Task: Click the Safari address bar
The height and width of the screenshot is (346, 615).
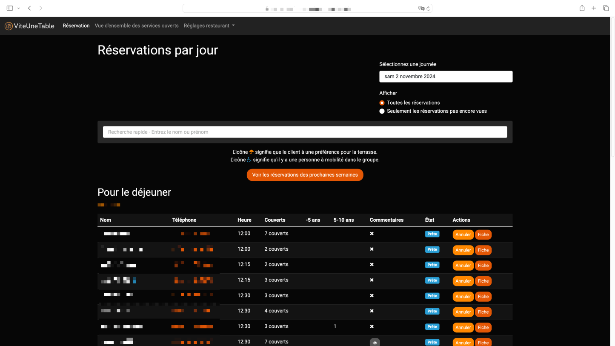Action: pyautogui.click(x=307, y=9)
